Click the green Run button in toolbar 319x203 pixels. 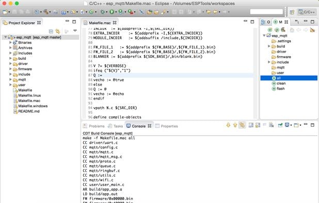(x=111, y=12)
